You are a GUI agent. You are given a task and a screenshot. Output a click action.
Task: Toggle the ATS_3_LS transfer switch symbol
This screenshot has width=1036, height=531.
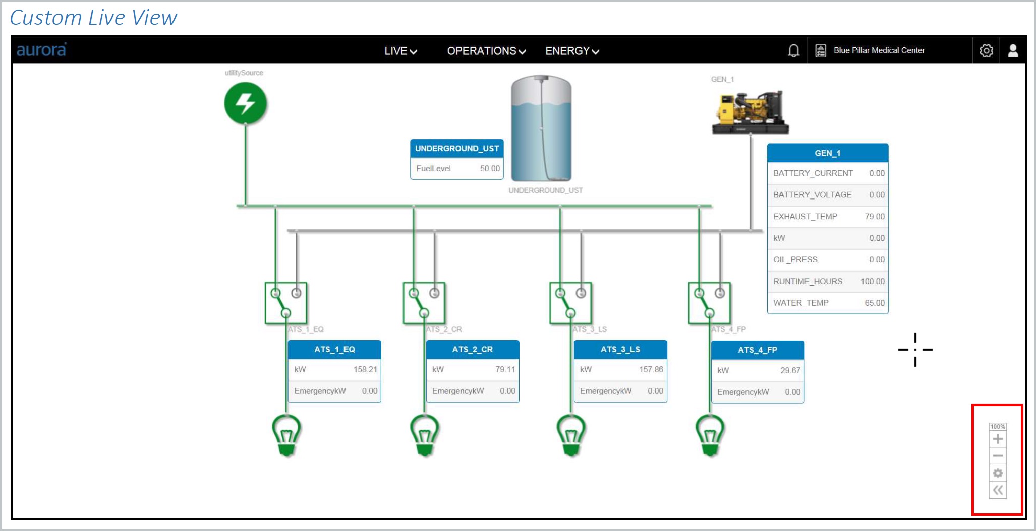pyautogui.click(x=570, y=303)
